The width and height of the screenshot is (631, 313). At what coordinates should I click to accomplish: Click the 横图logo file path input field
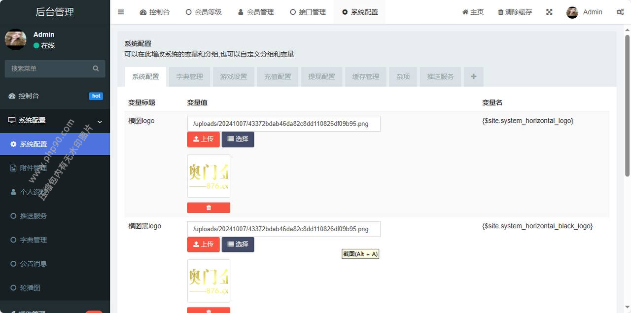click(x=283, y=124)
